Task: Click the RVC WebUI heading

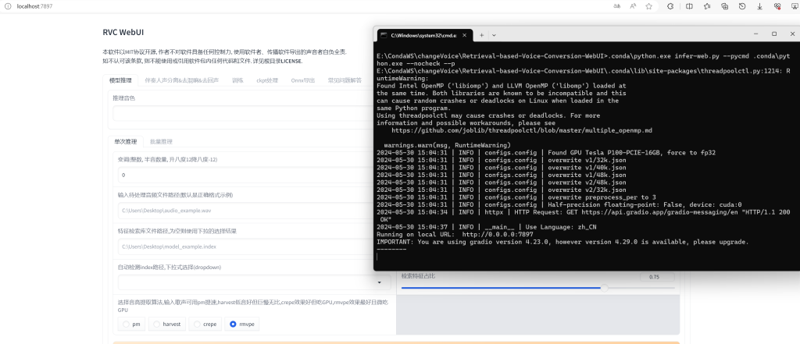Action: tap(123, 32)
